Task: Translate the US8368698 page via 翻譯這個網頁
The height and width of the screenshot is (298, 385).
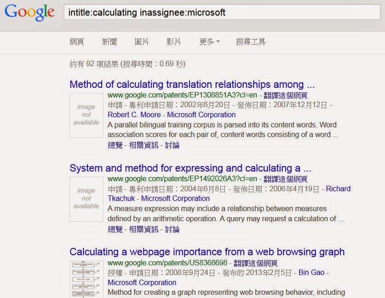Action: [256, 263]
